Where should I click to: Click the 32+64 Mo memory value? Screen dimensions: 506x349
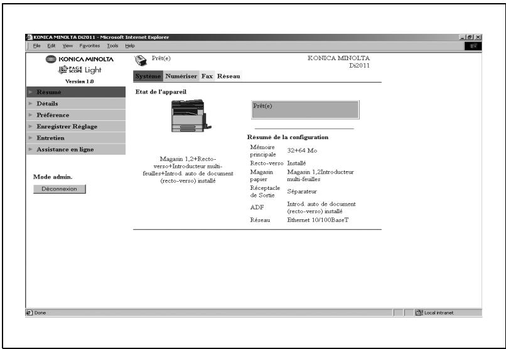tap(302, 150)
